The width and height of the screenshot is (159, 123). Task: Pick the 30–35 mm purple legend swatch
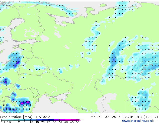(56, 120)
